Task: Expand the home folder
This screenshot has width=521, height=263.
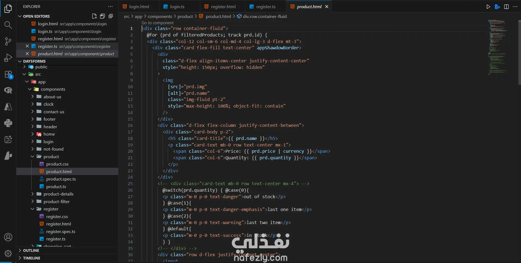Action: (x=32, y=134)
